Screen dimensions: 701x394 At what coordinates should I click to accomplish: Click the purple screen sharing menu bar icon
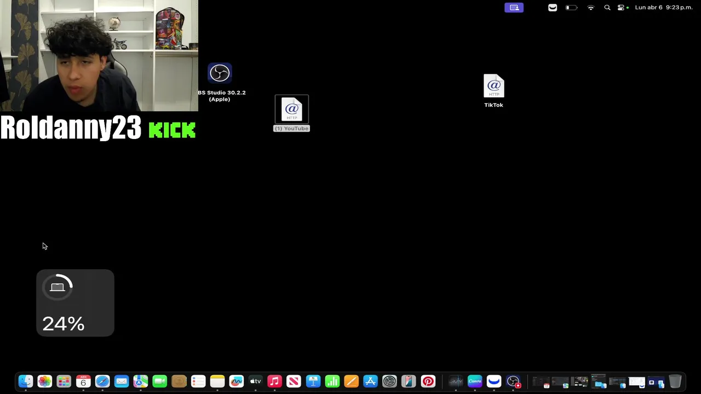coord(514,8)
